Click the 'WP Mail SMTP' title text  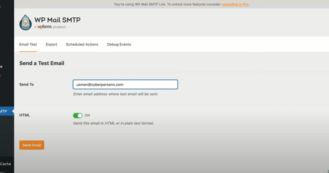(x=57, y=20)
